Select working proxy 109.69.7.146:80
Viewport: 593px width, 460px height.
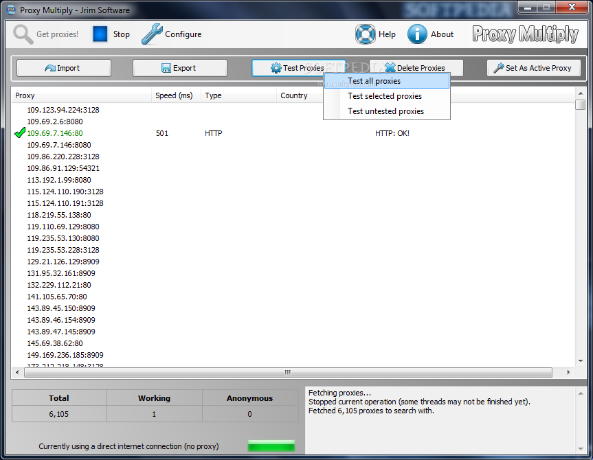(55, 133)
